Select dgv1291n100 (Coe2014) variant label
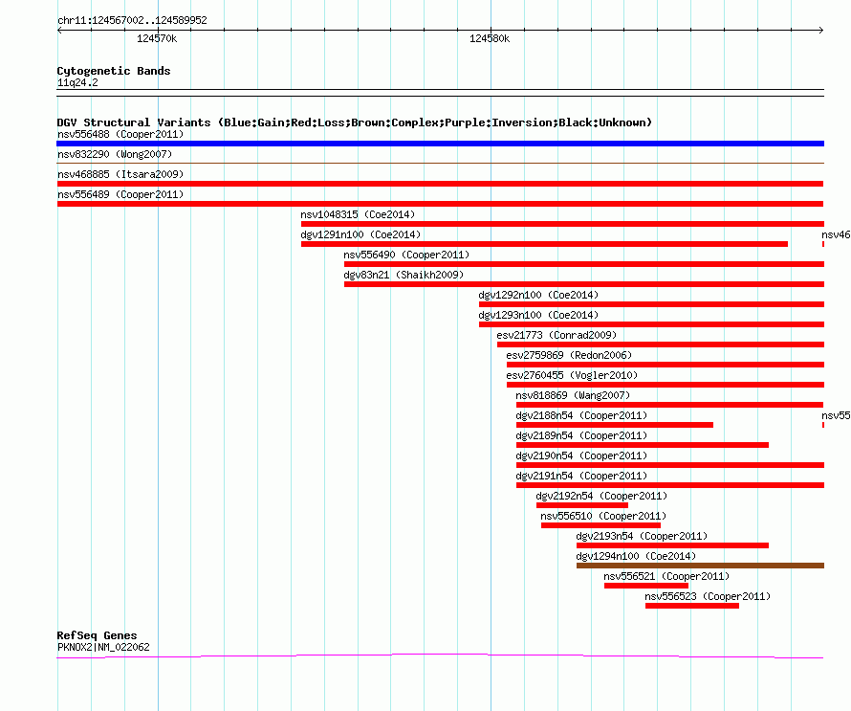This screenshot has height=711, width=851. 360,234
